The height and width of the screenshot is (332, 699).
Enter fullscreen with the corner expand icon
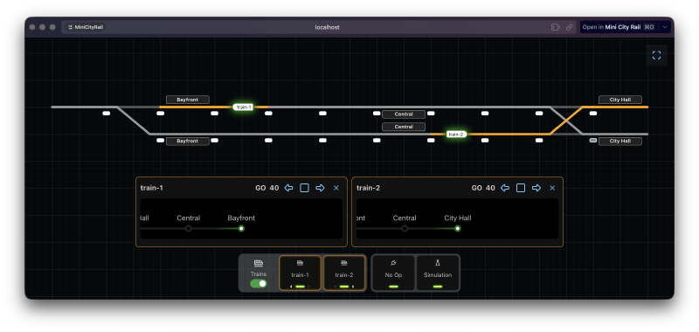656,55
